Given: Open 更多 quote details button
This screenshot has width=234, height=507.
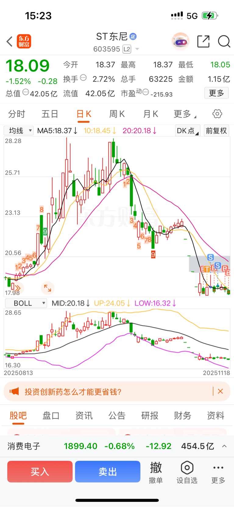Looking at the screenshot, I should click(x=216, y=93).
